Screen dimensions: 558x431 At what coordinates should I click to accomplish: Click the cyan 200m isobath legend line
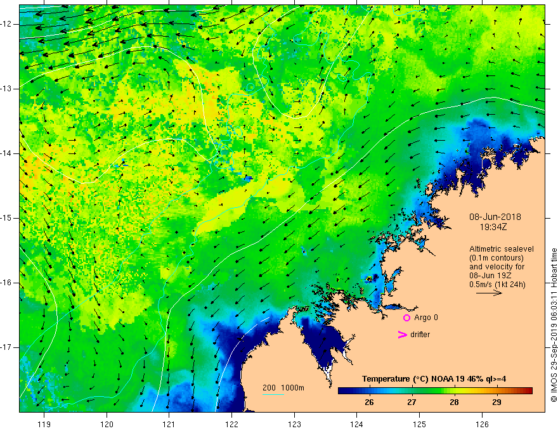click(x=273, y=394)
